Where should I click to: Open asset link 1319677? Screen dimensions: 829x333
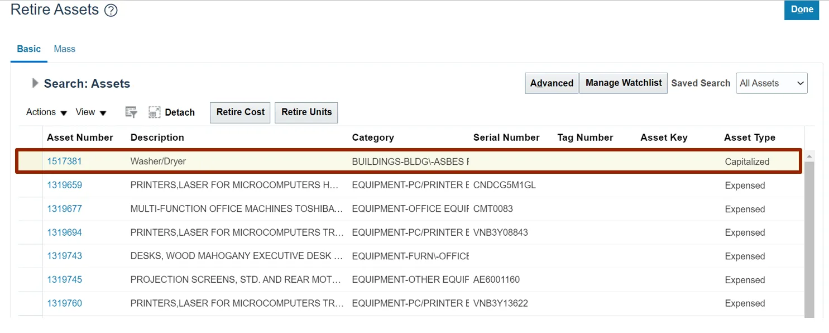(64, 209)
